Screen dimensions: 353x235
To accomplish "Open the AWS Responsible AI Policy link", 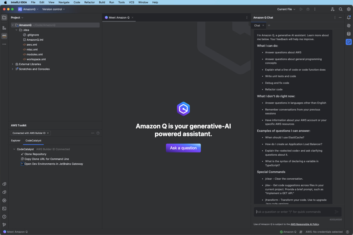I will click(x=305, y=224).
